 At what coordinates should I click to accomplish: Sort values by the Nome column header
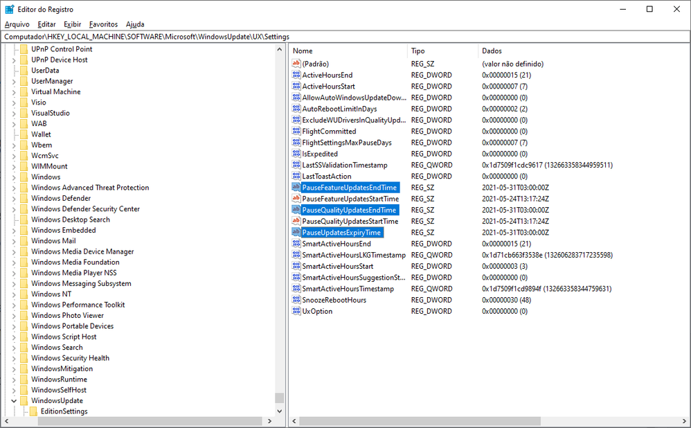pos(348,51)
